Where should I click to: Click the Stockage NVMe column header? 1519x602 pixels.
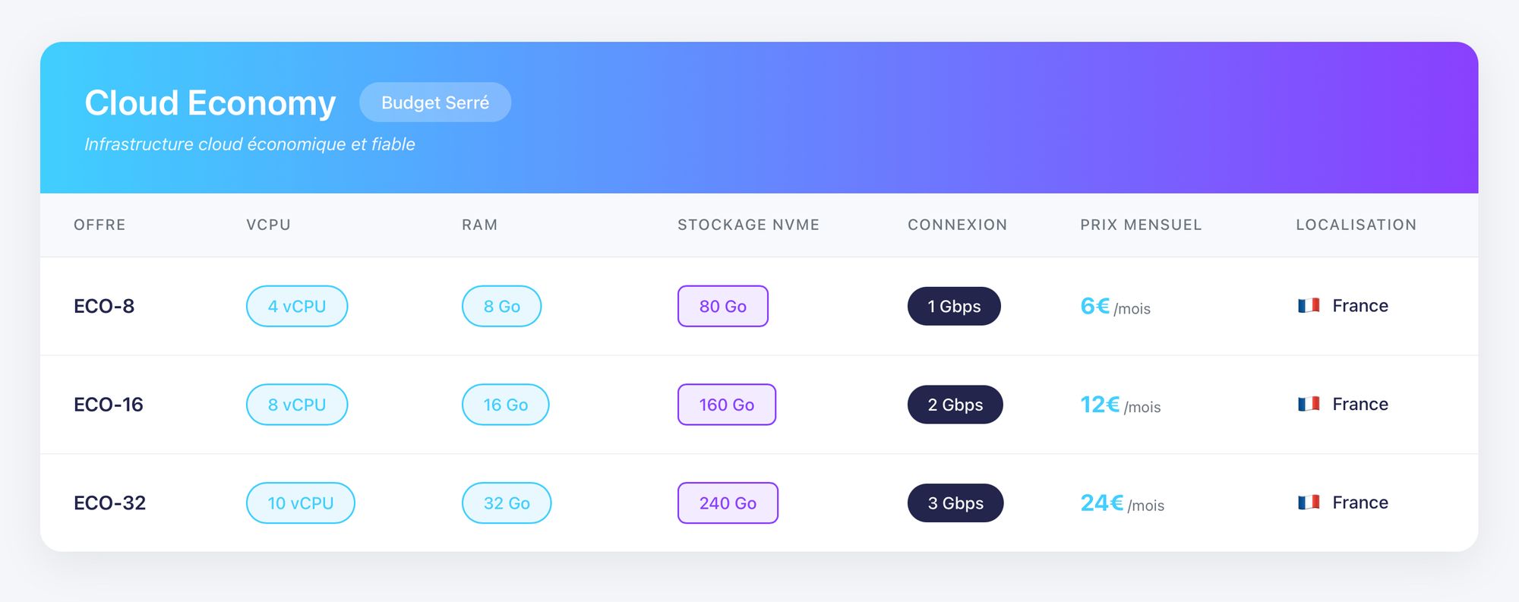pyautogui.click(x=748, y=225)
